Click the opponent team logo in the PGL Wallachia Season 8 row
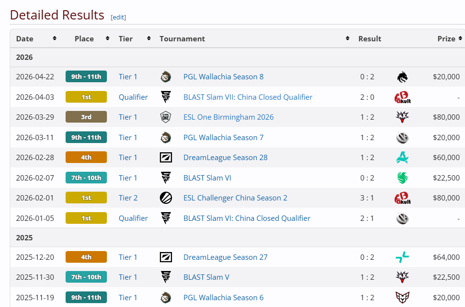This screenshot has height=307, width=465. click(402, 77)
